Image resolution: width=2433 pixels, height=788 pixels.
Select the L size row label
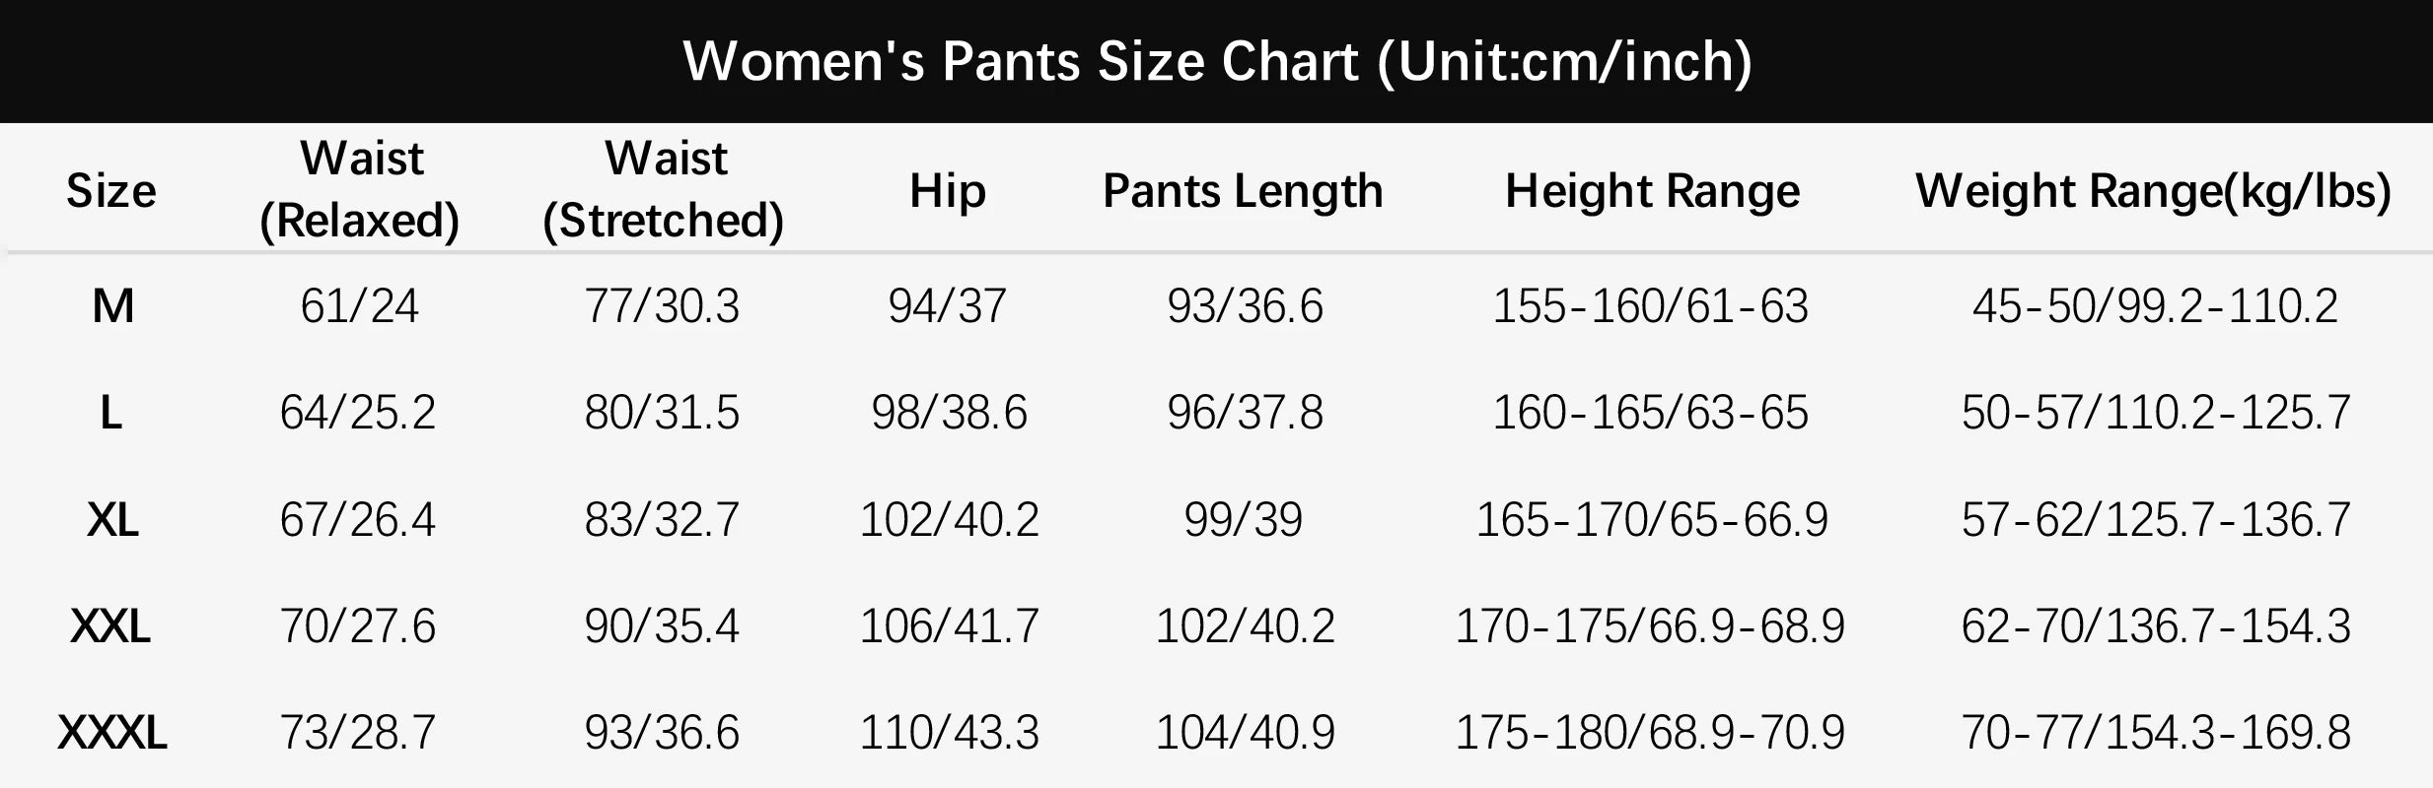[111, 413]
